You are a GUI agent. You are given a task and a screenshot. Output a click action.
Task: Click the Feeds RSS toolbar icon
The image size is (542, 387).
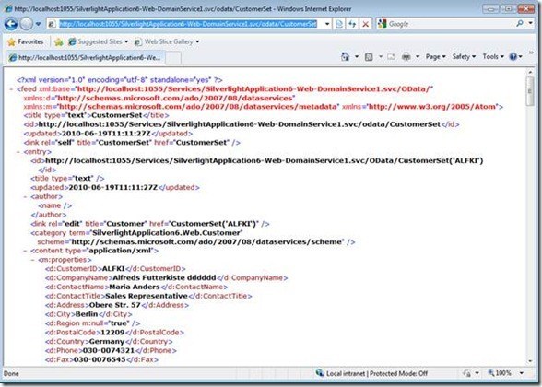click(369, 57)
